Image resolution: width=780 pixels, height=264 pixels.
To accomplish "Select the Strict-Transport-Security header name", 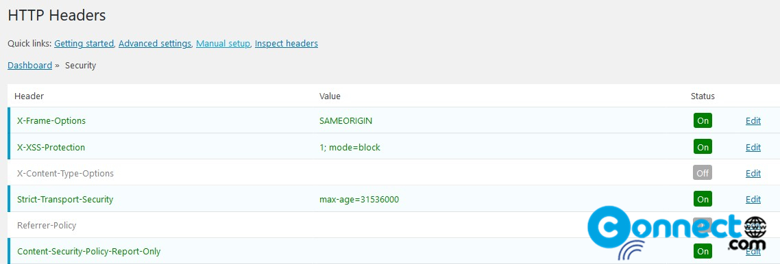I will [x=65, y=200].
